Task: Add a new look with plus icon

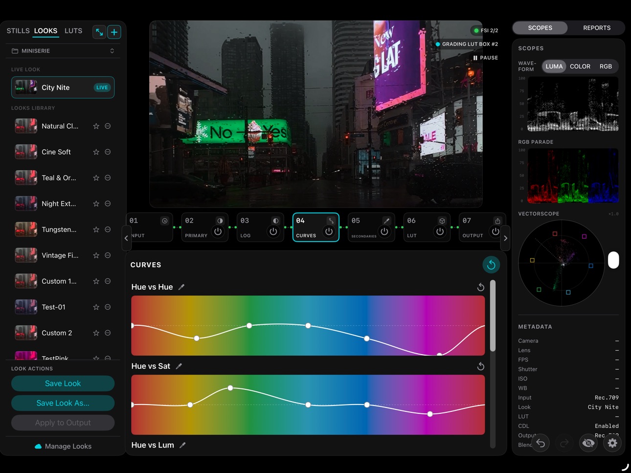Action: click(x=114, y=32)
